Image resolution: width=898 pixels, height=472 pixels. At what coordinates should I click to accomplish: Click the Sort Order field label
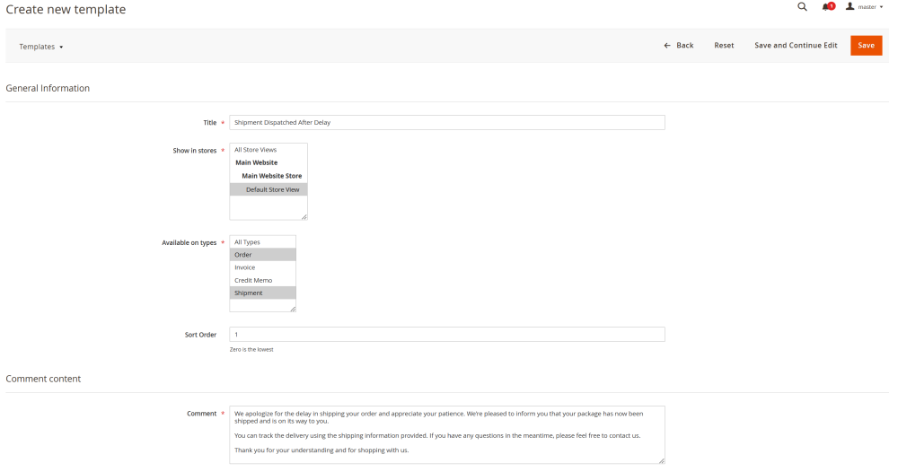tap(200, 335)
